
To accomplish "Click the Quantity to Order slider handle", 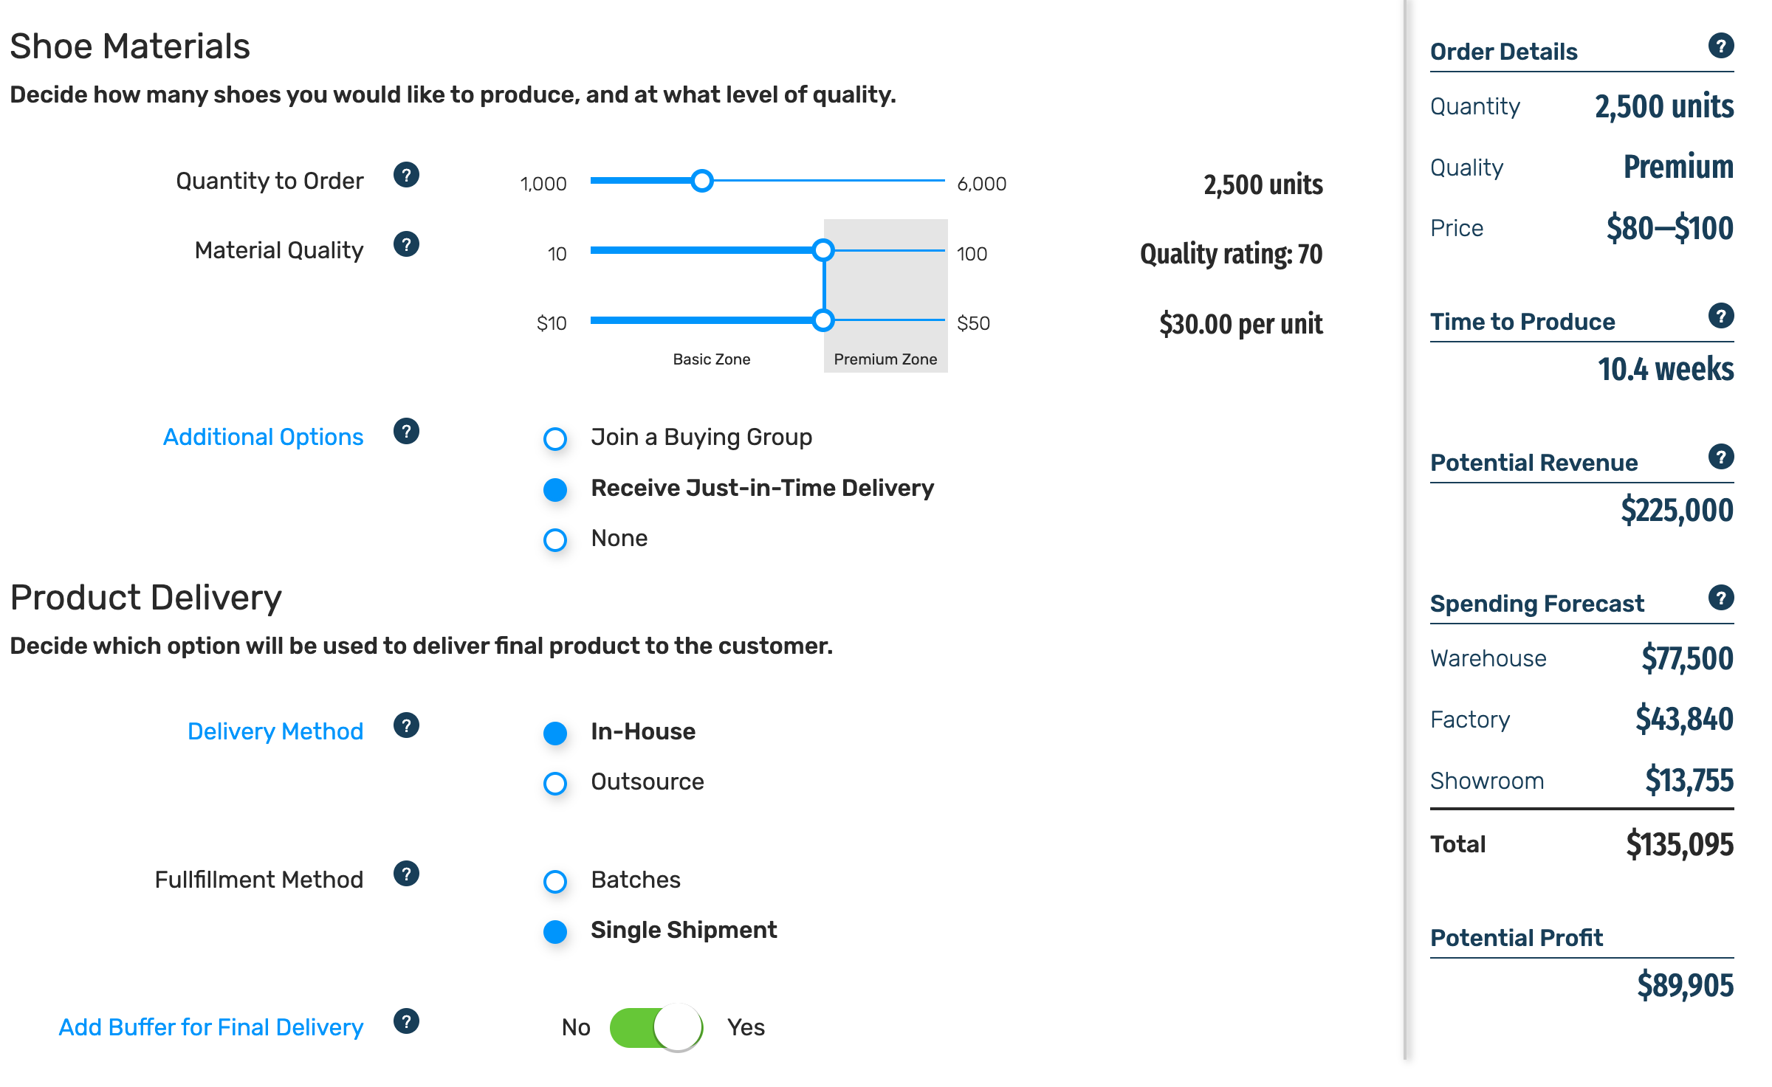I will click(x=702, y=181).
